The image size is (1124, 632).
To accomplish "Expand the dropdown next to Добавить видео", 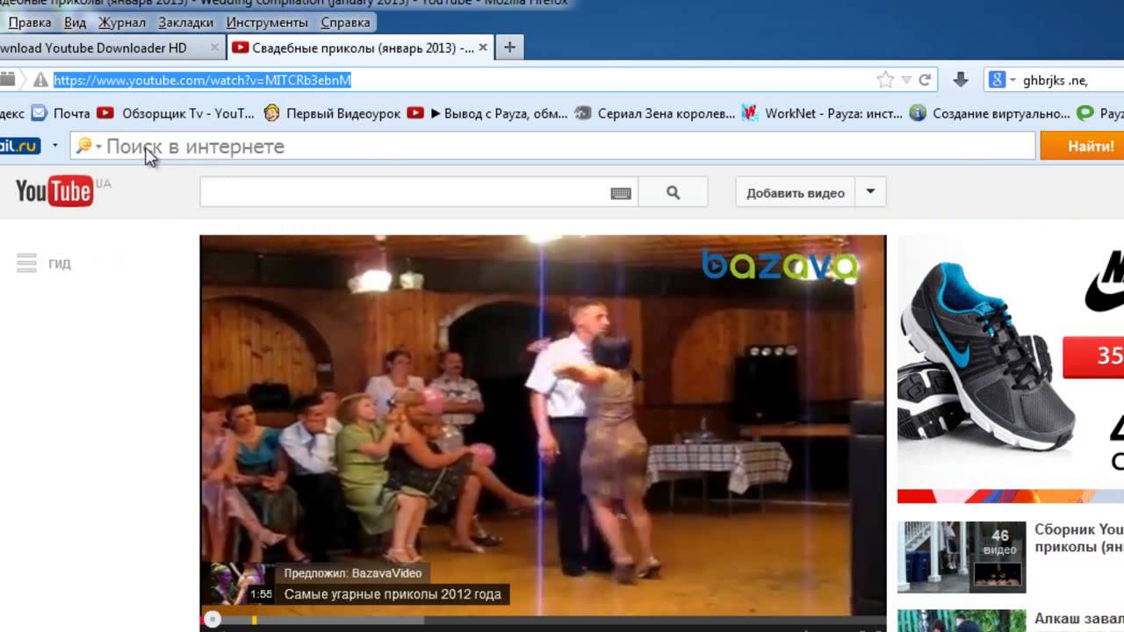I will point(870,192).
